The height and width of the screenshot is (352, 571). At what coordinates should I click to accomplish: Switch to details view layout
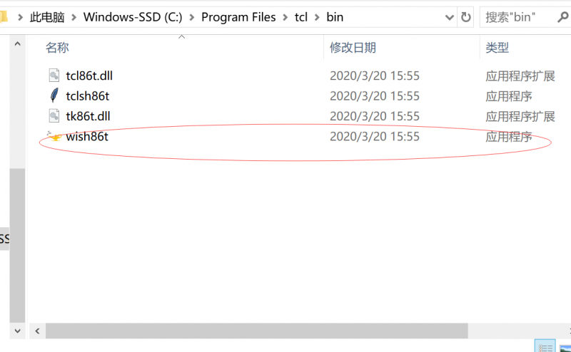pos(545,346)
